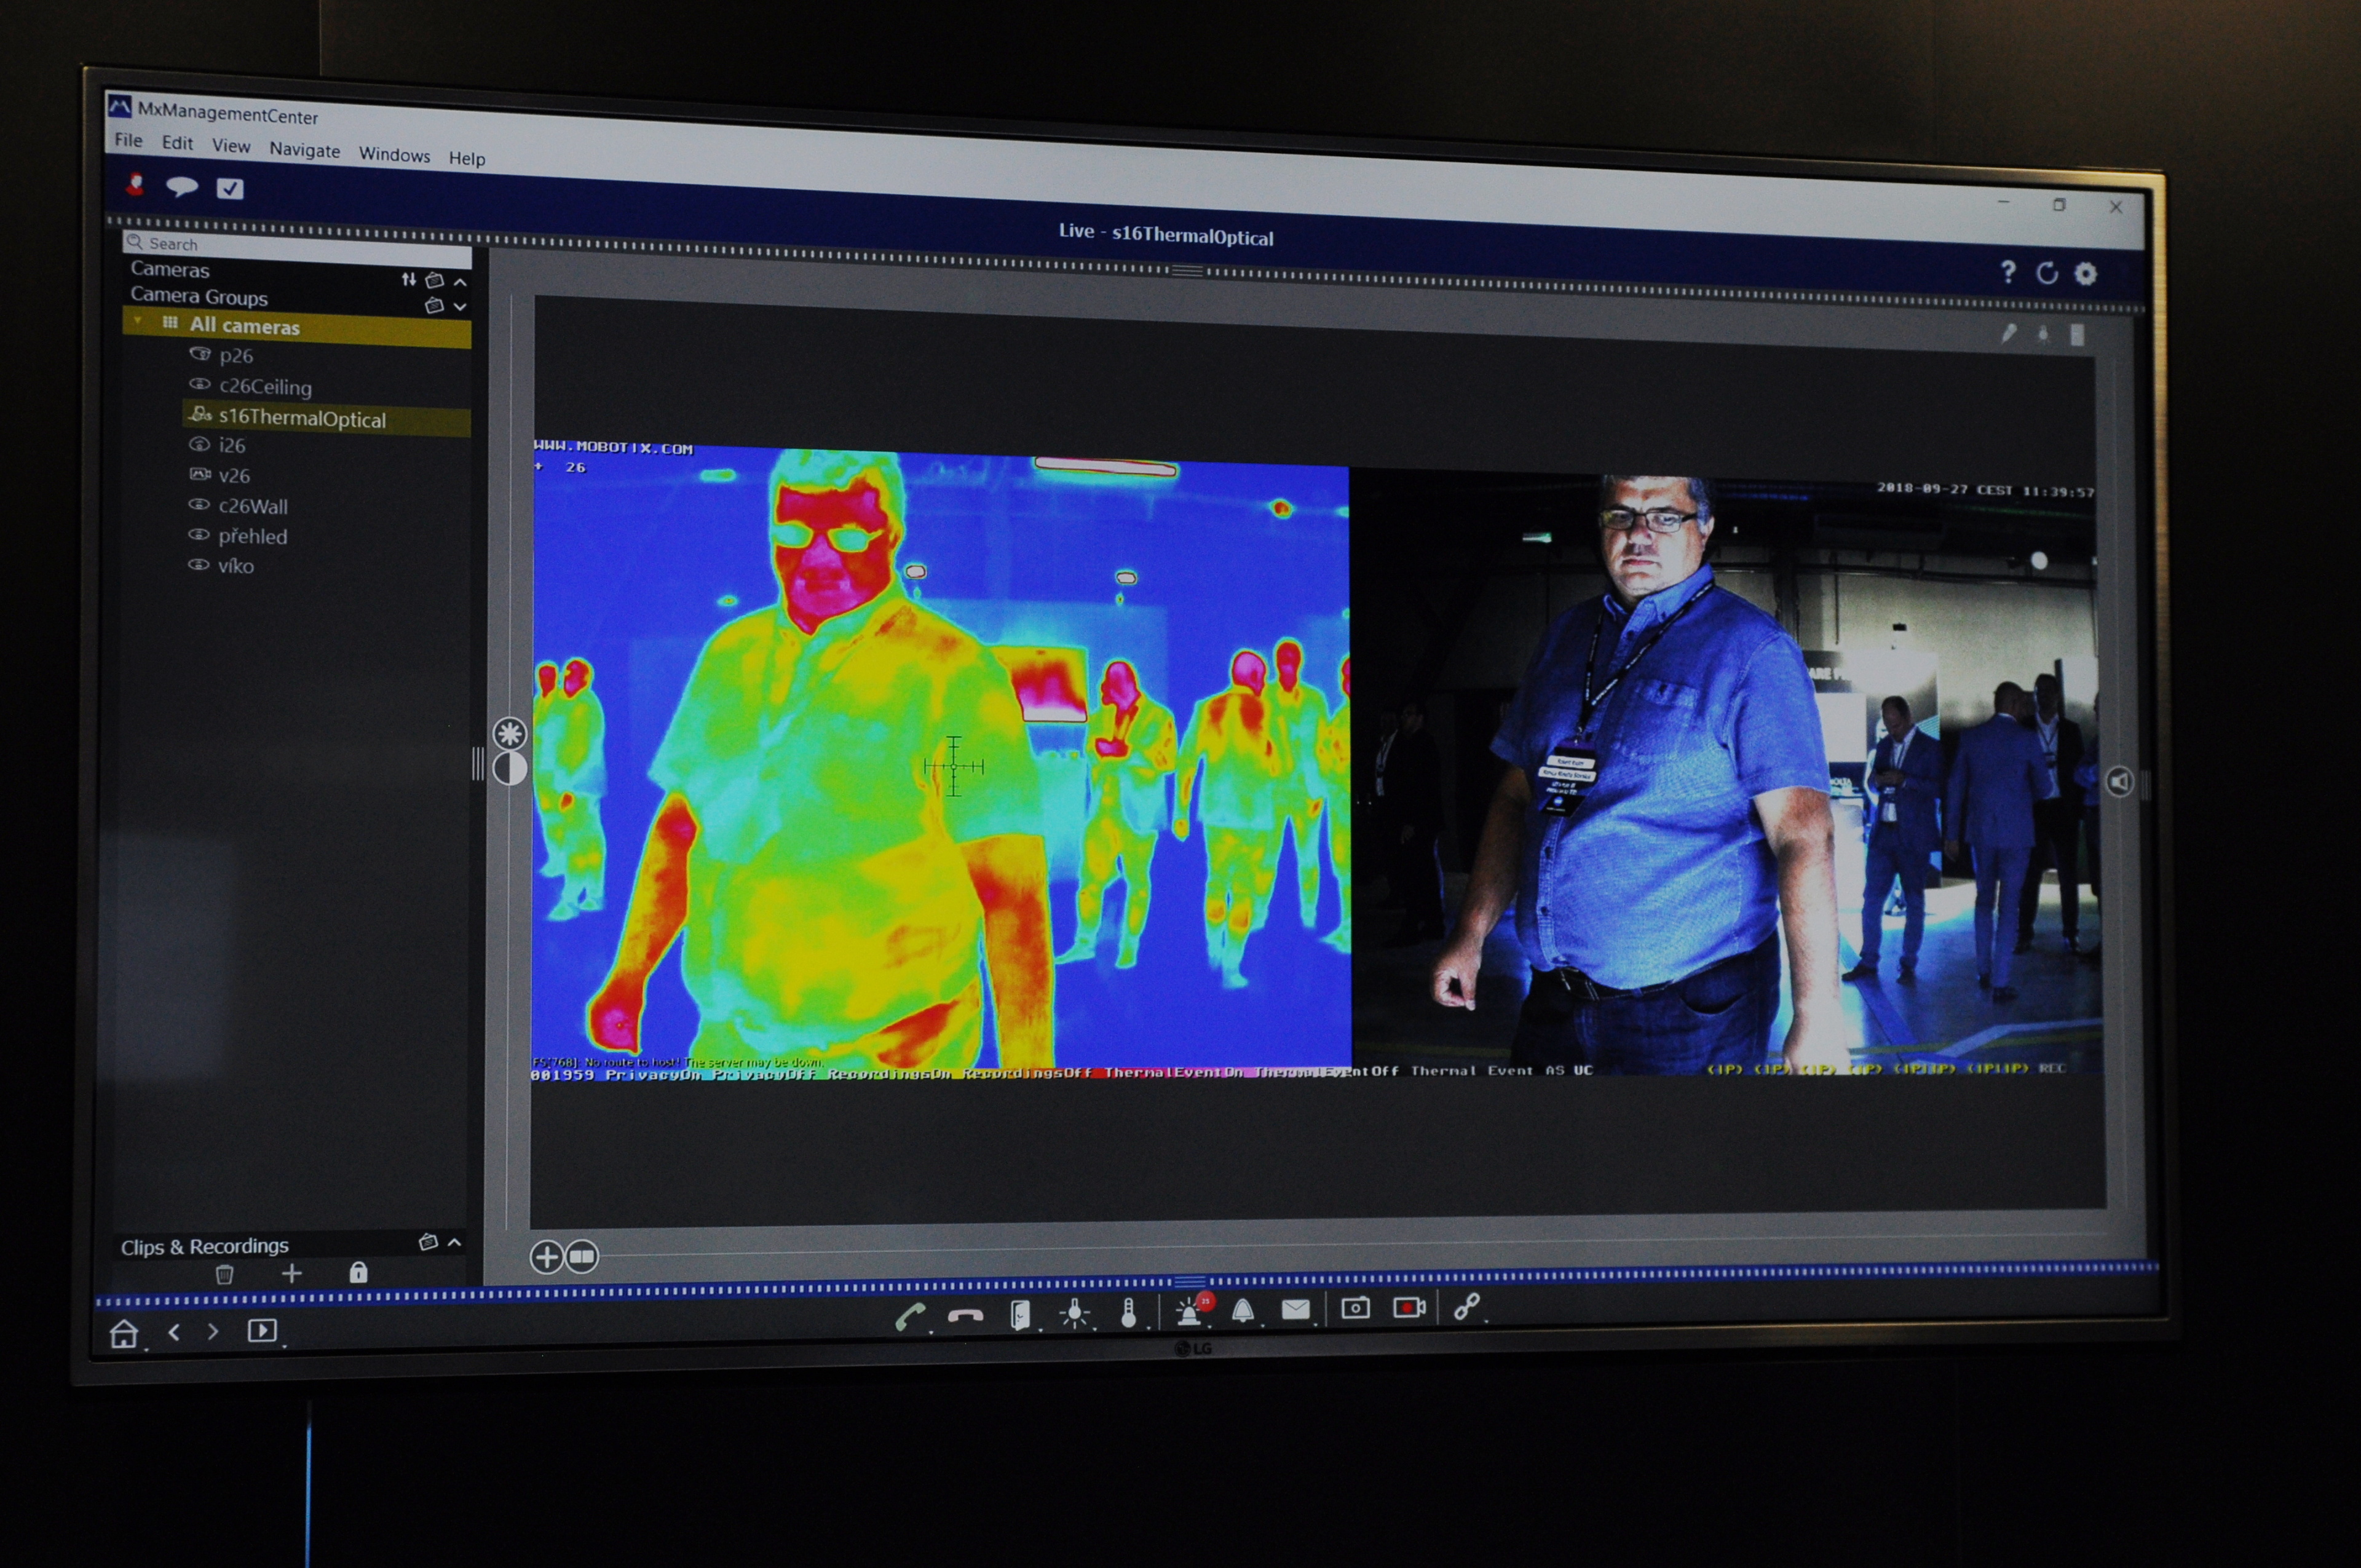Viewport: 2361px width, 1568px height.
Task: Click the Search input field
Action: pos(300,244)
